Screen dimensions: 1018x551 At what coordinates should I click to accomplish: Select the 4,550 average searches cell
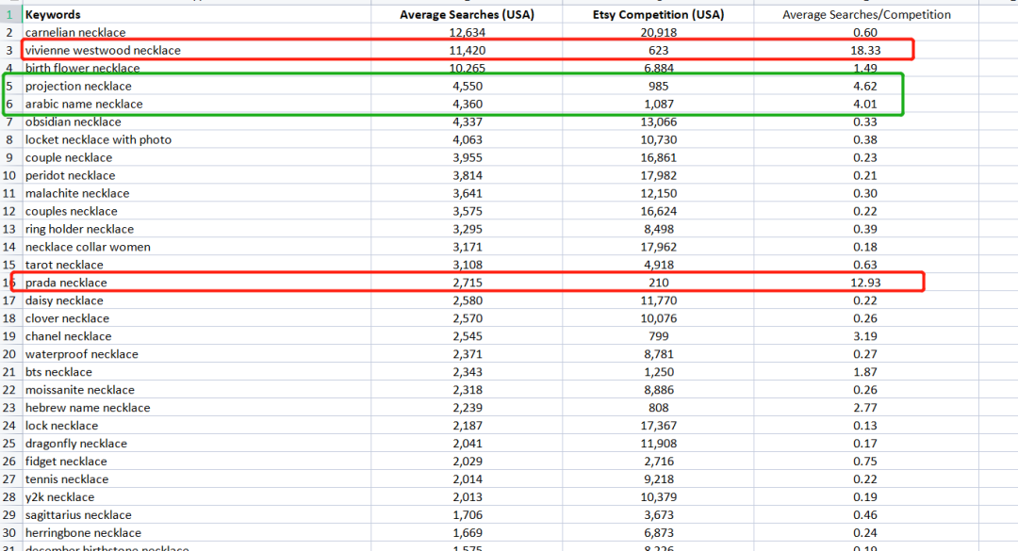pyautogui.click(x=467, y=87)
